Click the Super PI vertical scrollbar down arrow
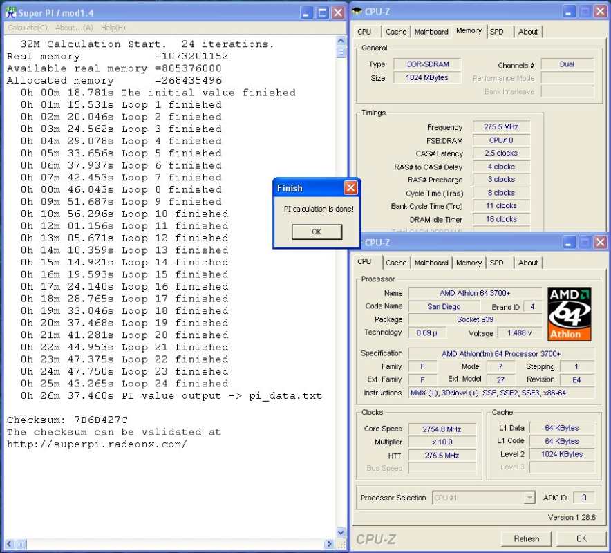The width and height of the screenshot is (611, 553). click(x=341, y=533)
